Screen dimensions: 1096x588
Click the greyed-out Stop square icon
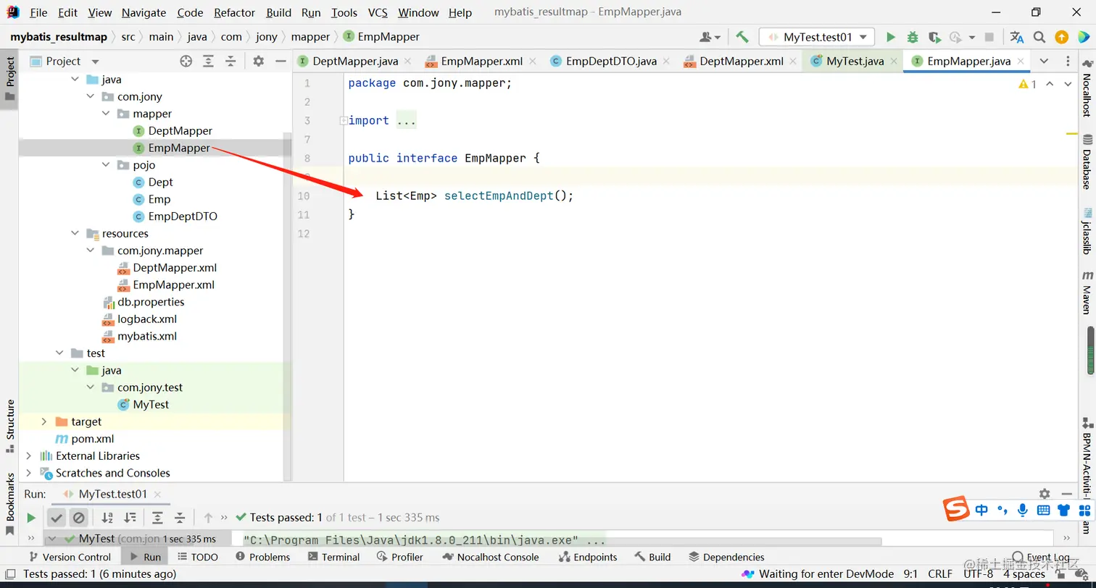click(989, 37)
